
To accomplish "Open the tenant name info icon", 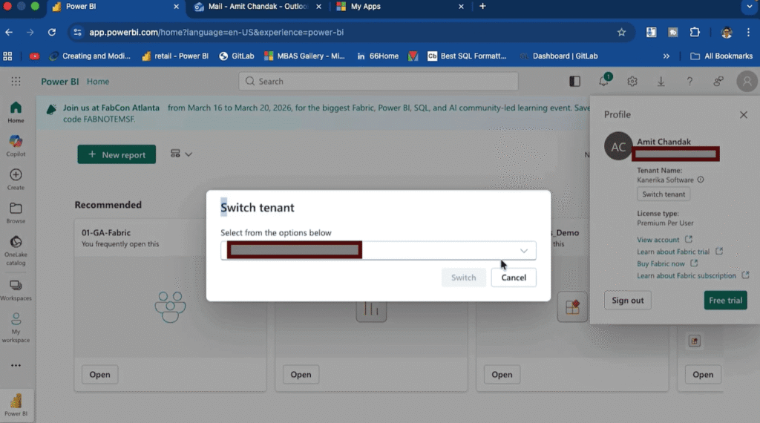I will (701, 180).
